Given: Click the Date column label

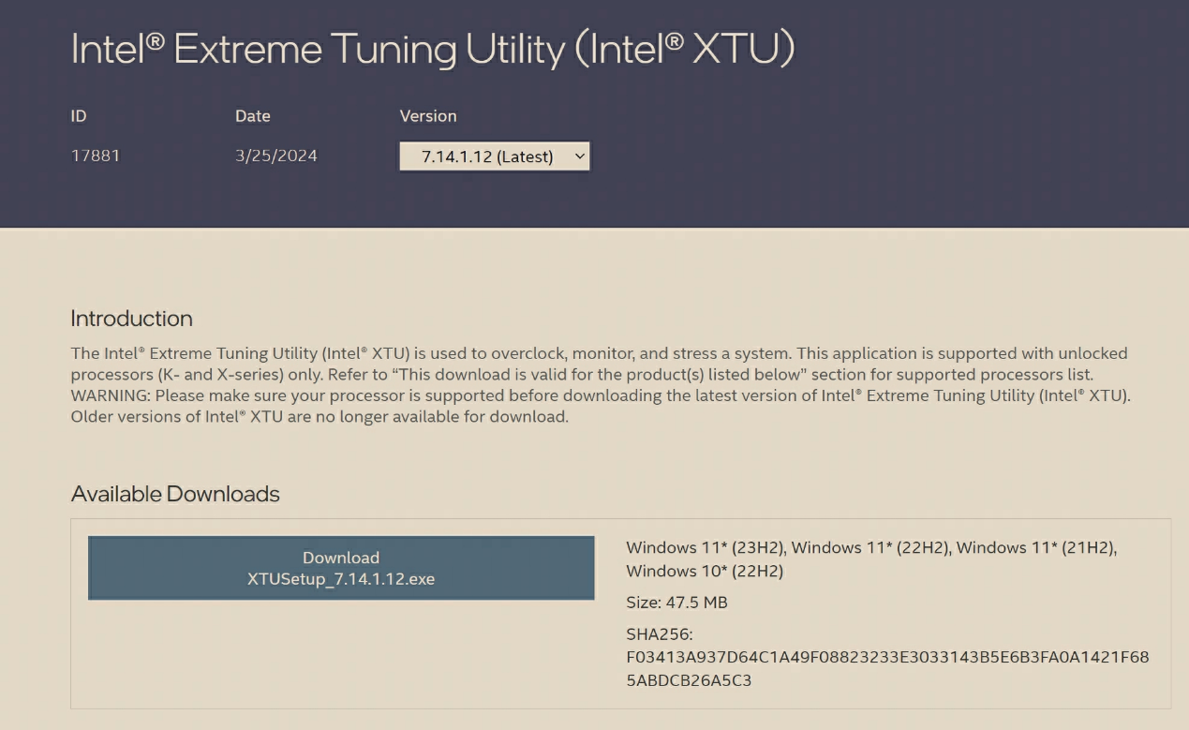Looking at the screenshot, I should pos(253,116).
